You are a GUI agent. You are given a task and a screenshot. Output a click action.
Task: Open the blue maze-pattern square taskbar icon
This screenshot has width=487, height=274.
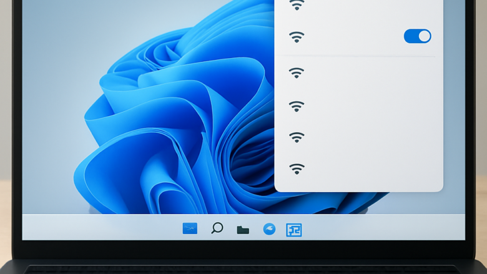(294, 230)
